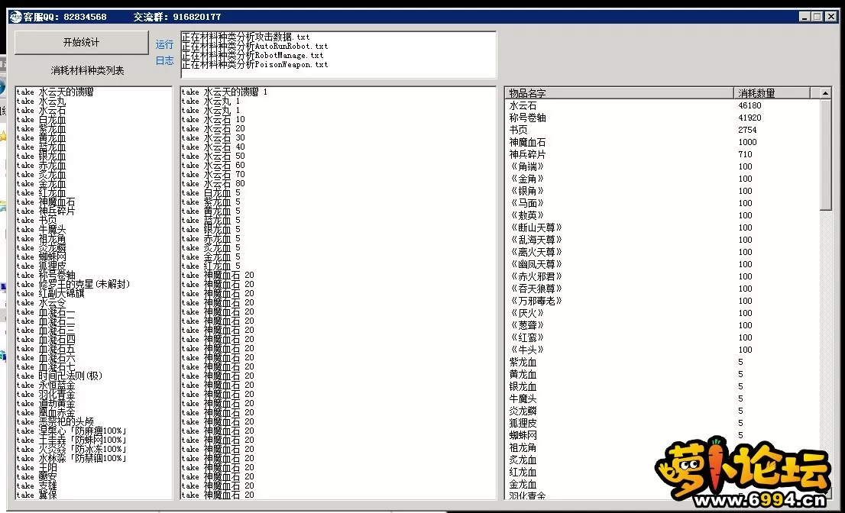Click the 运行 link label
This screenshot has width=845, height=513.
coord(164,45)
